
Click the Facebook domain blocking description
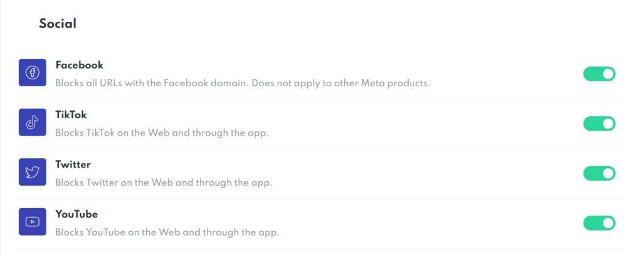tap(243, 83)
